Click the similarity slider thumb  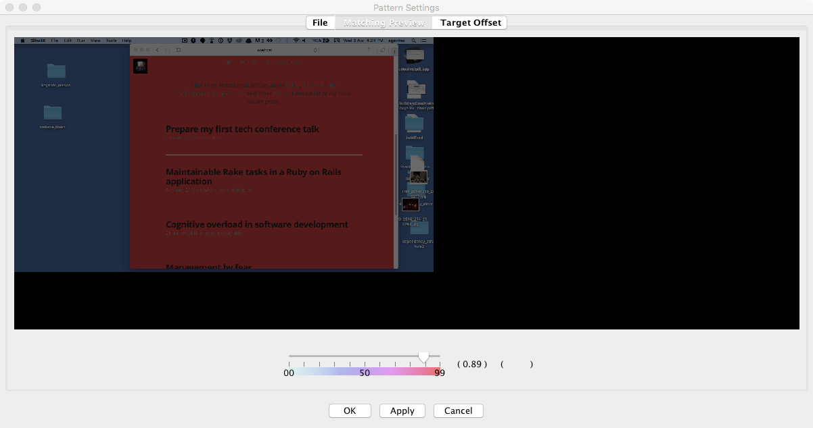[423, 357]
